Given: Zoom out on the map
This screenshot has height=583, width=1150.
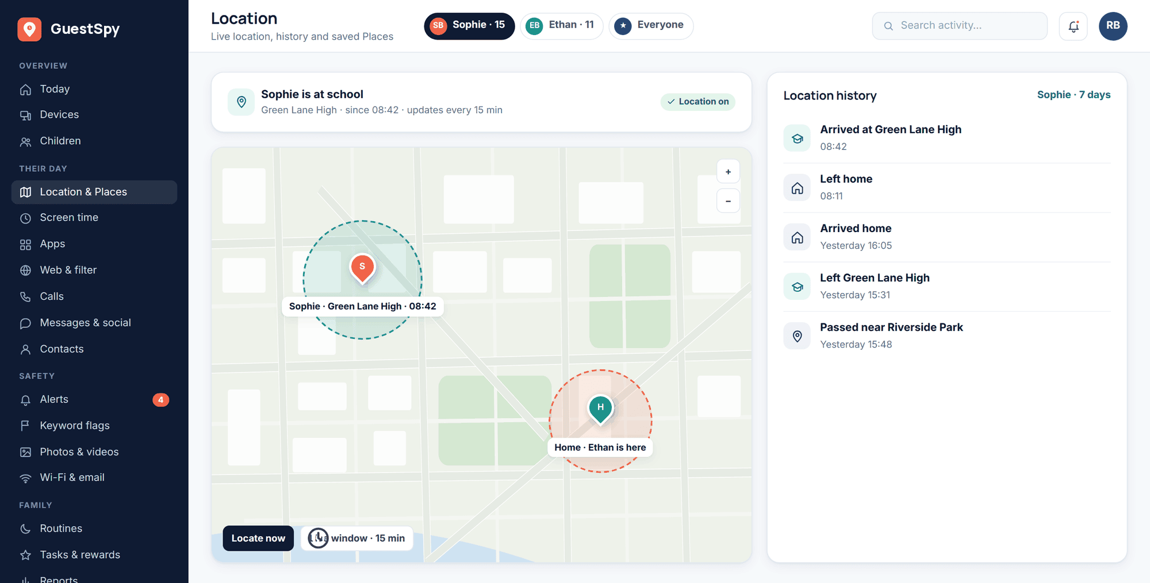Looking at the screenshot, I should [728, 201].
